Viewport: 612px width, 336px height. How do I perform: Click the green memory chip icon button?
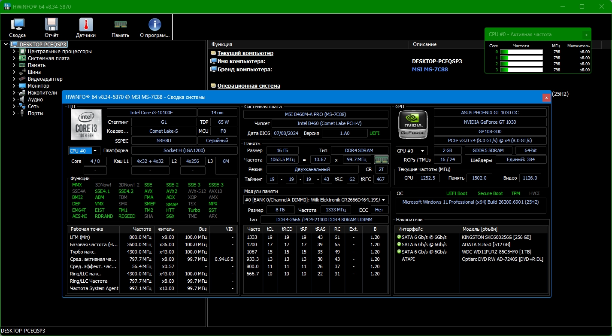coord(381,159)
